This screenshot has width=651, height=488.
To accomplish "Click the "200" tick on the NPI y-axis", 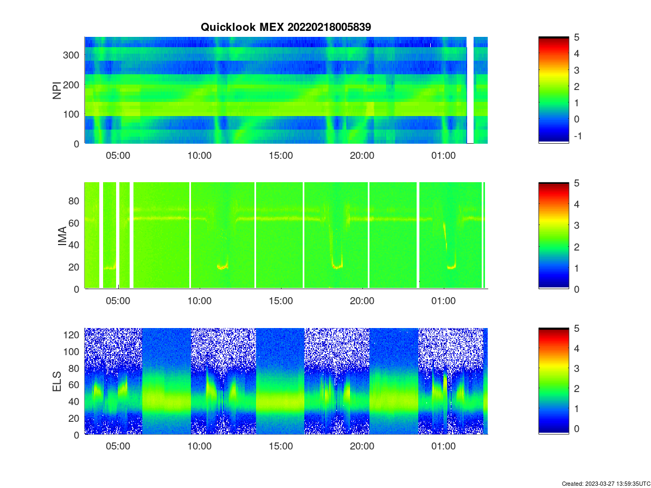I will click(x=73, y=85).
